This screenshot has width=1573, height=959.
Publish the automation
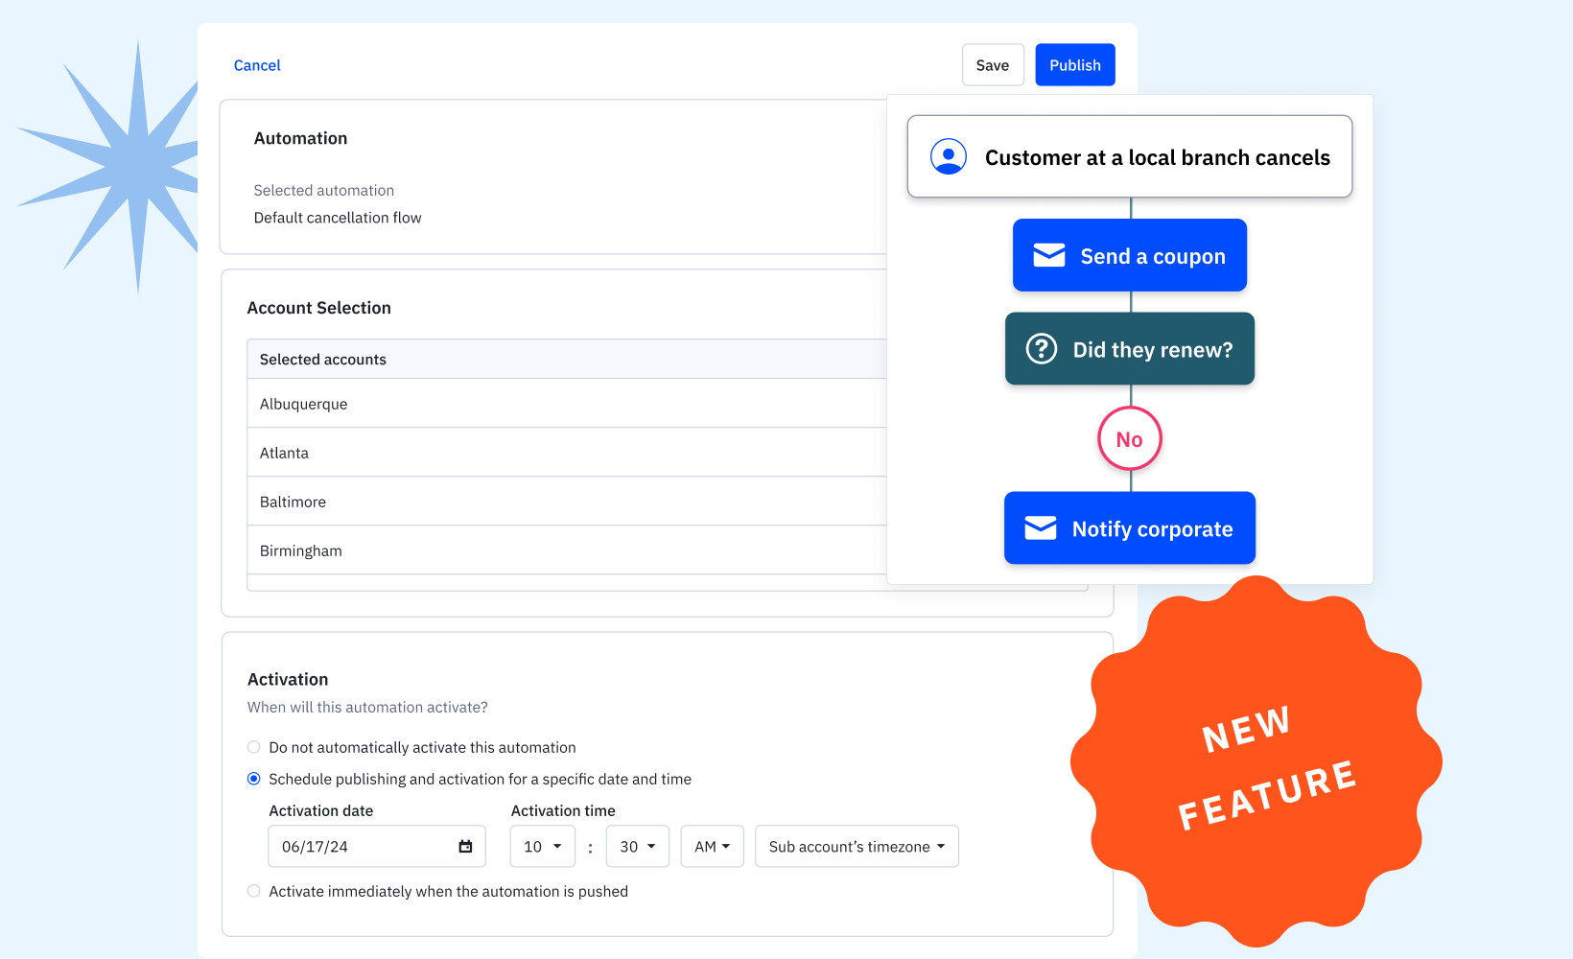(1074, 64)
